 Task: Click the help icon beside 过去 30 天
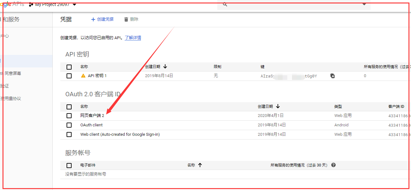(x=333, y=165)
